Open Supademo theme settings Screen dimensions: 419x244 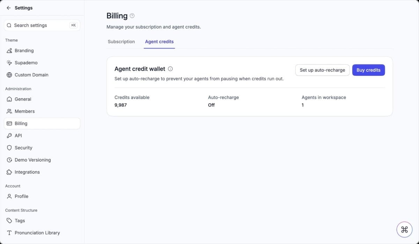[x=42, y=63]
